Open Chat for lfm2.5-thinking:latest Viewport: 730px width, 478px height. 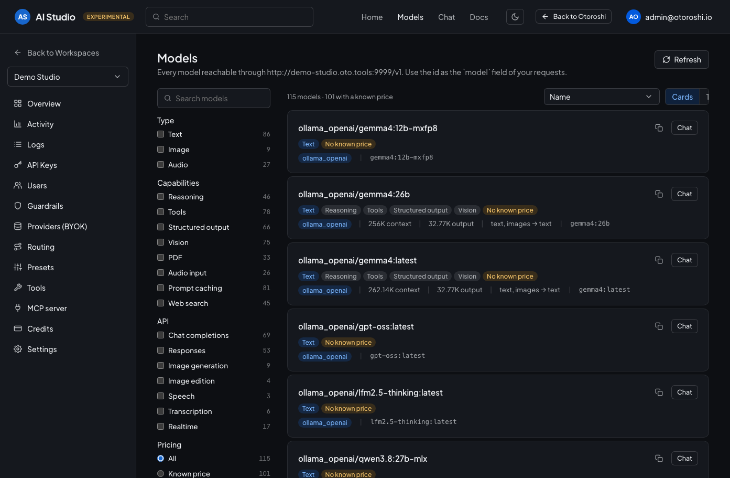(684, 392)
